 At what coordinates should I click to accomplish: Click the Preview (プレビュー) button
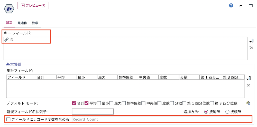tap(33, 5)
